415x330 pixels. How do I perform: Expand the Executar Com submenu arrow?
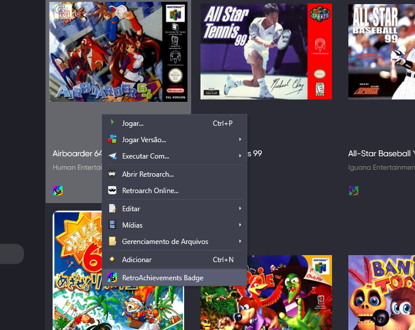(240, 156)
